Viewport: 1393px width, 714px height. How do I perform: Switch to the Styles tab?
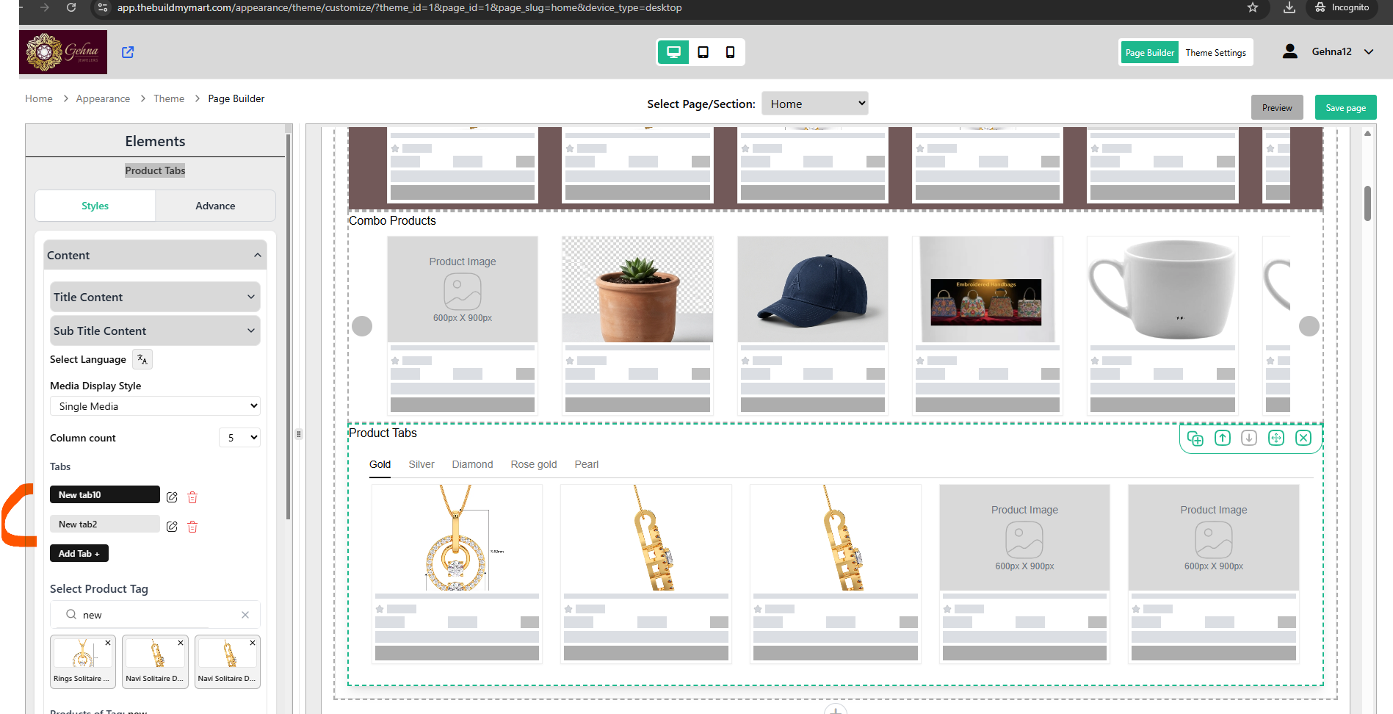[95, 206]
